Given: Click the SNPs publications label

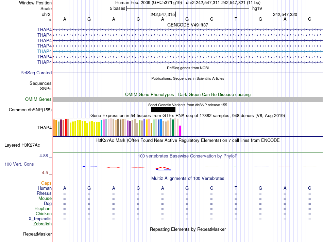Looking at the screenshot, I should pos(46,89).
